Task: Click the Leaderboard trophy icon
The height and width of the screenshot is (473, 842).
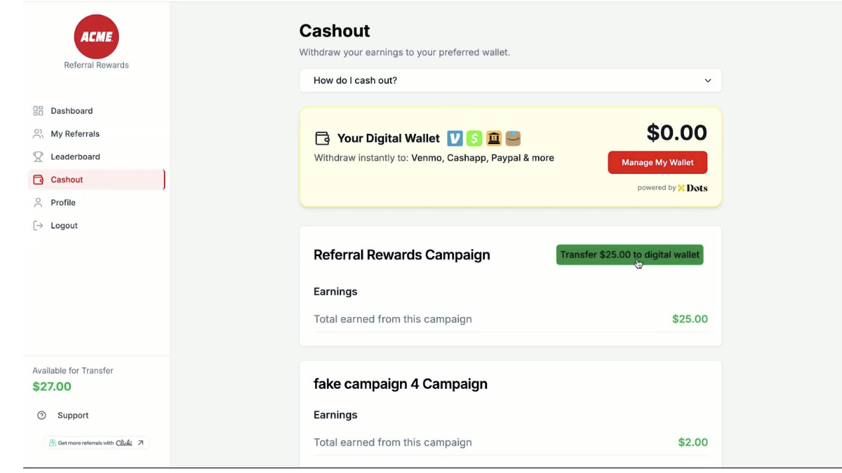Action: (x=38, y=157)
